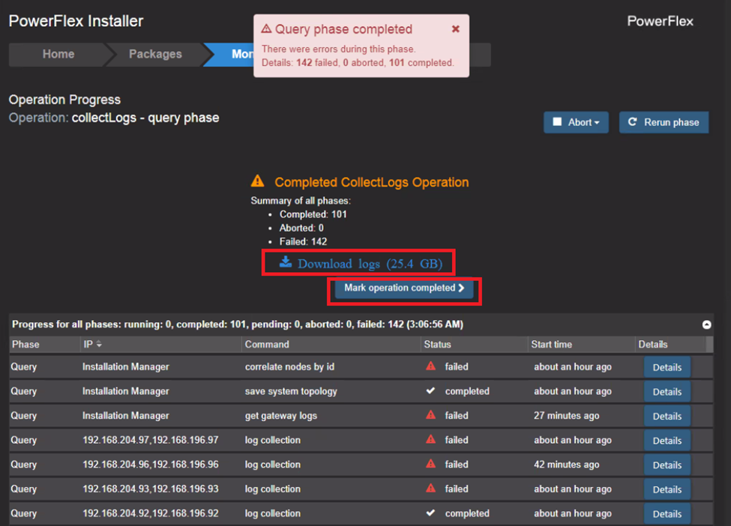The image size is (731, 526).
Task: Click 'get gateway logs' command text
Action: pyautogui.click(x=280, y=416)
